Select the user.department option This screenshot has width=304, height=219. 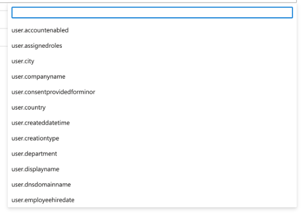coord(152,154)
